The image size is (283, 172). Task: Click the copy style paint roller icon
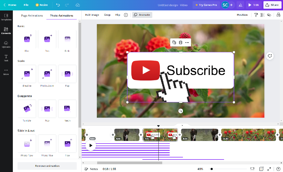[256, 15]
